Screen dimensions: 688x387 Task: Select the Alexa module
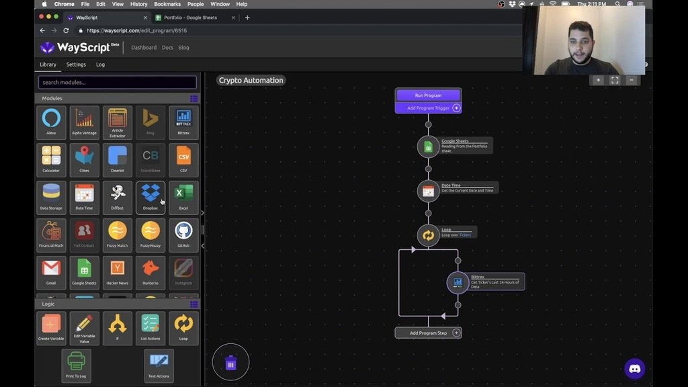[51, 122]
